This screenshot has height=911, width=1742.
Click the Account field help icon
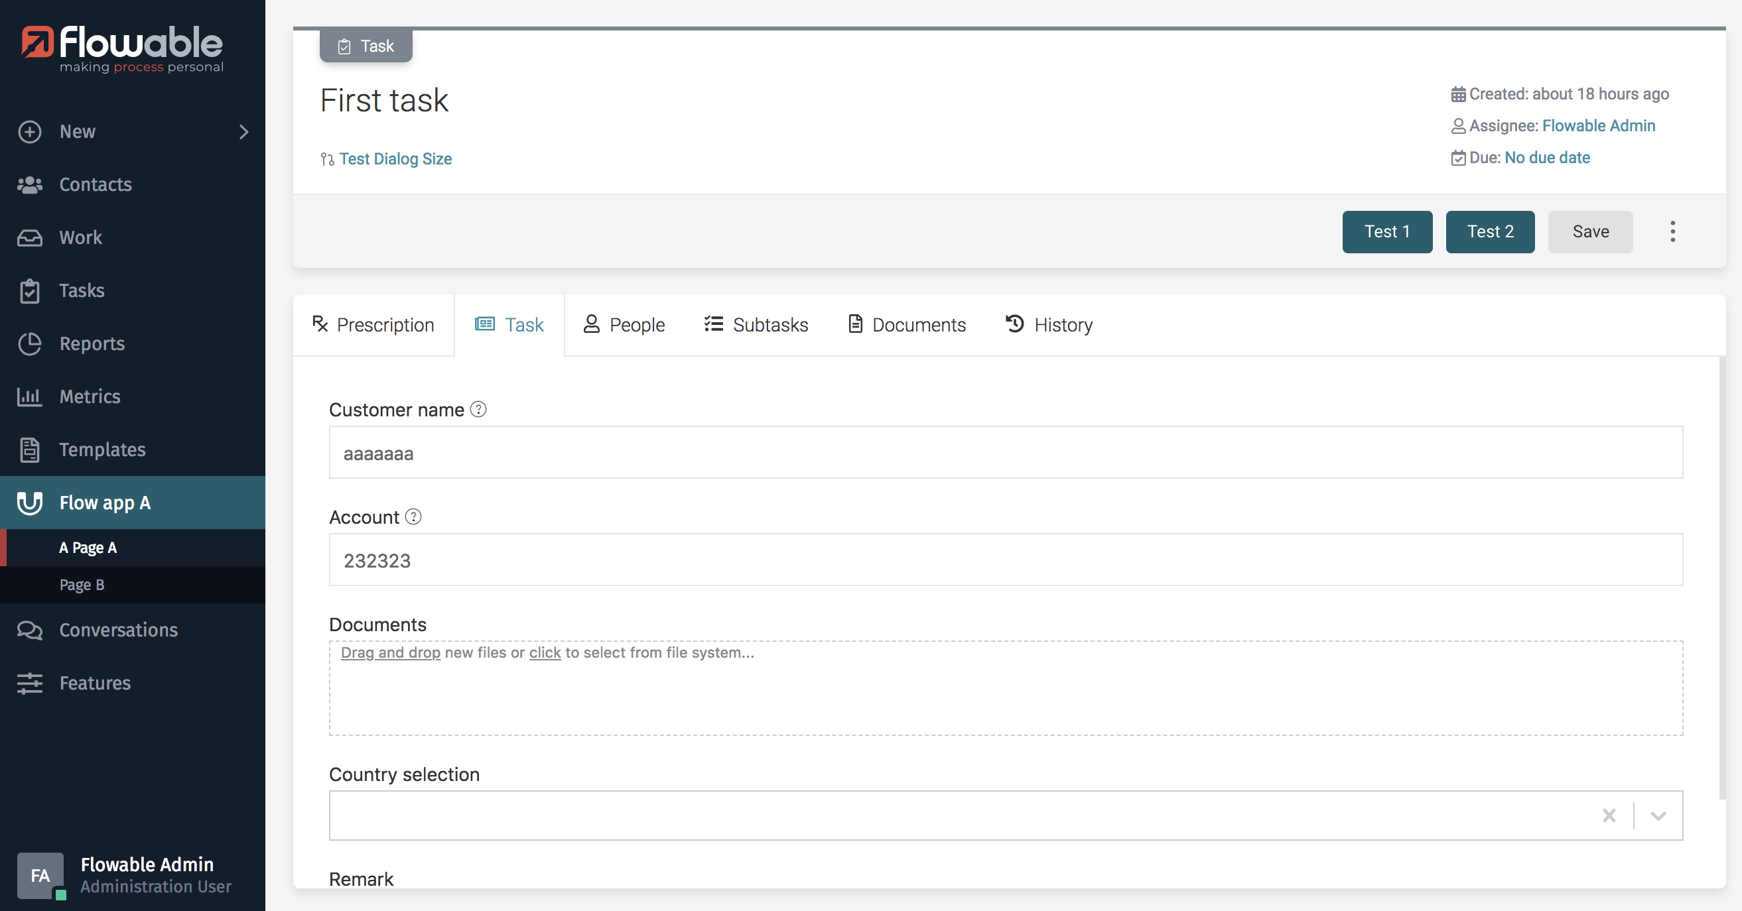point(413,517)
